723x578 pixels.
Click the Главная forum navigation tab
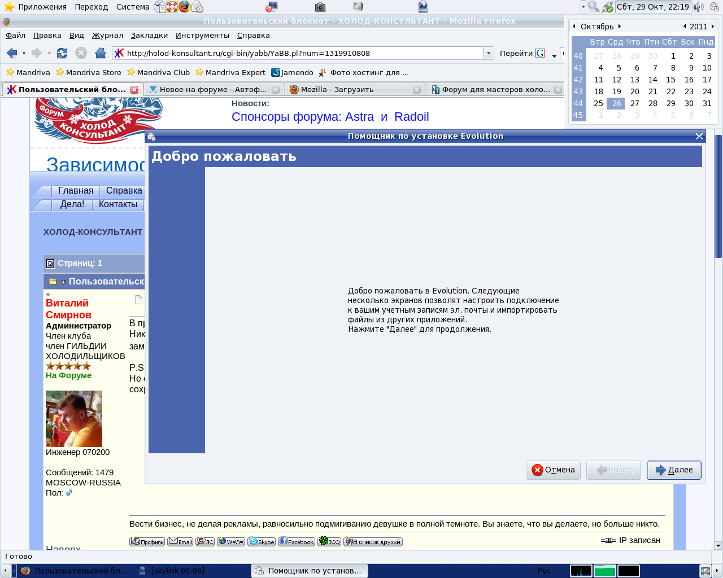[x=76, y=191]
